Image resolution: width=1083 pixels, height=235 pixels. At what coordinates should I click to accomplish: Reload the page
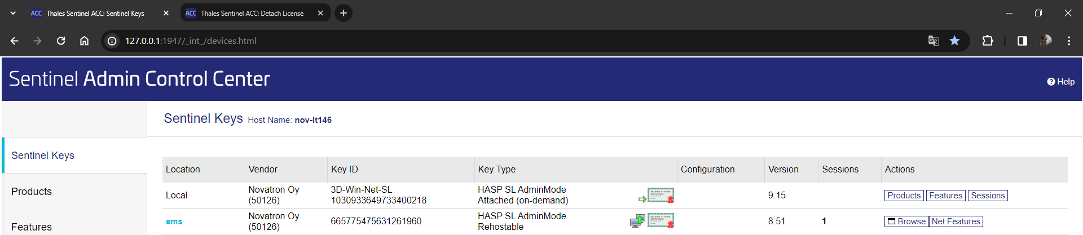coord(61,41)
